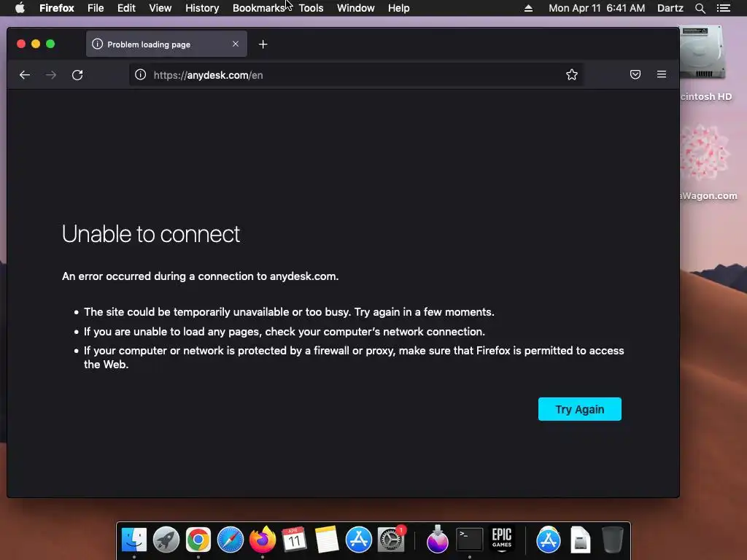Open the Window menu
Viewport: 747px width, 560px height.
pos(356,8)
